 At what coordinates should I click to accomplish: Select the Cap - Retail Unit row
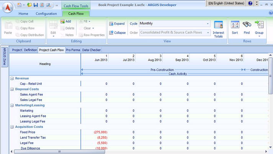[x=31, y=83]
